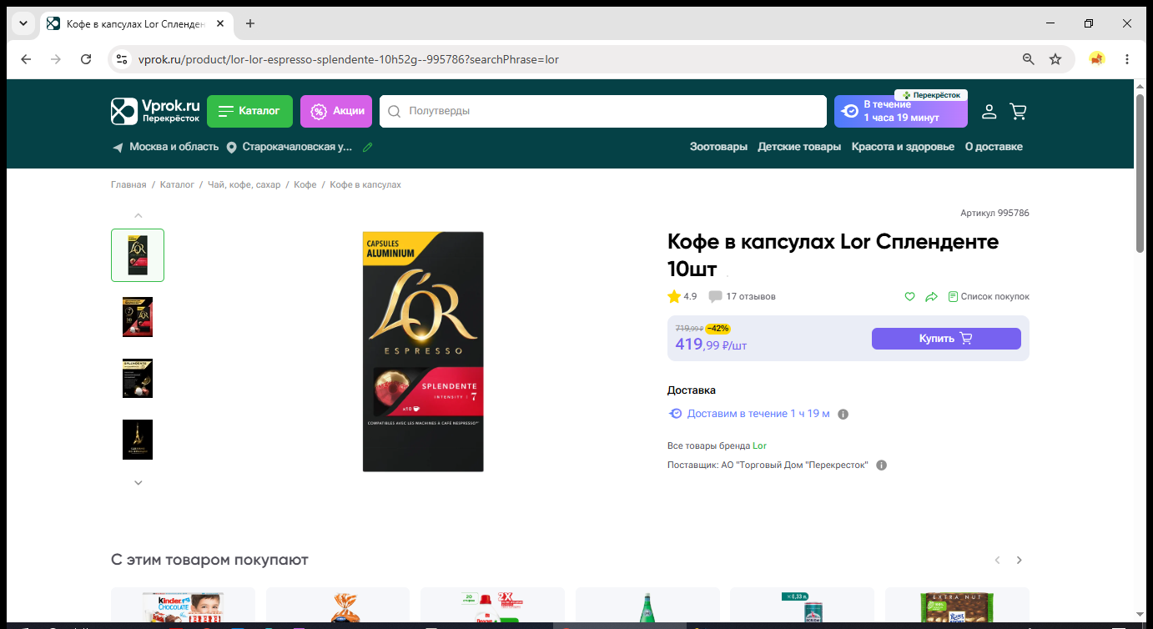
Task: View site information icon in address bar
Action: [x=122, y=59]
